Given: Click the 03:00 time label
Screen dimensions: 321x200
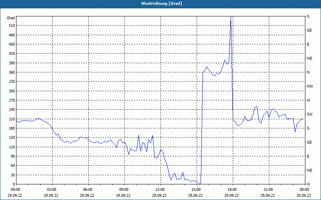Looking at the screenshot, I should point(53,190).
